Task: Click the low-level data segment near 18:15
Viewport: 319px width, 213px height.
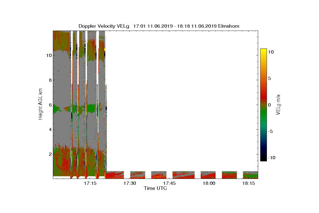Action: click(x=250, y=175)
